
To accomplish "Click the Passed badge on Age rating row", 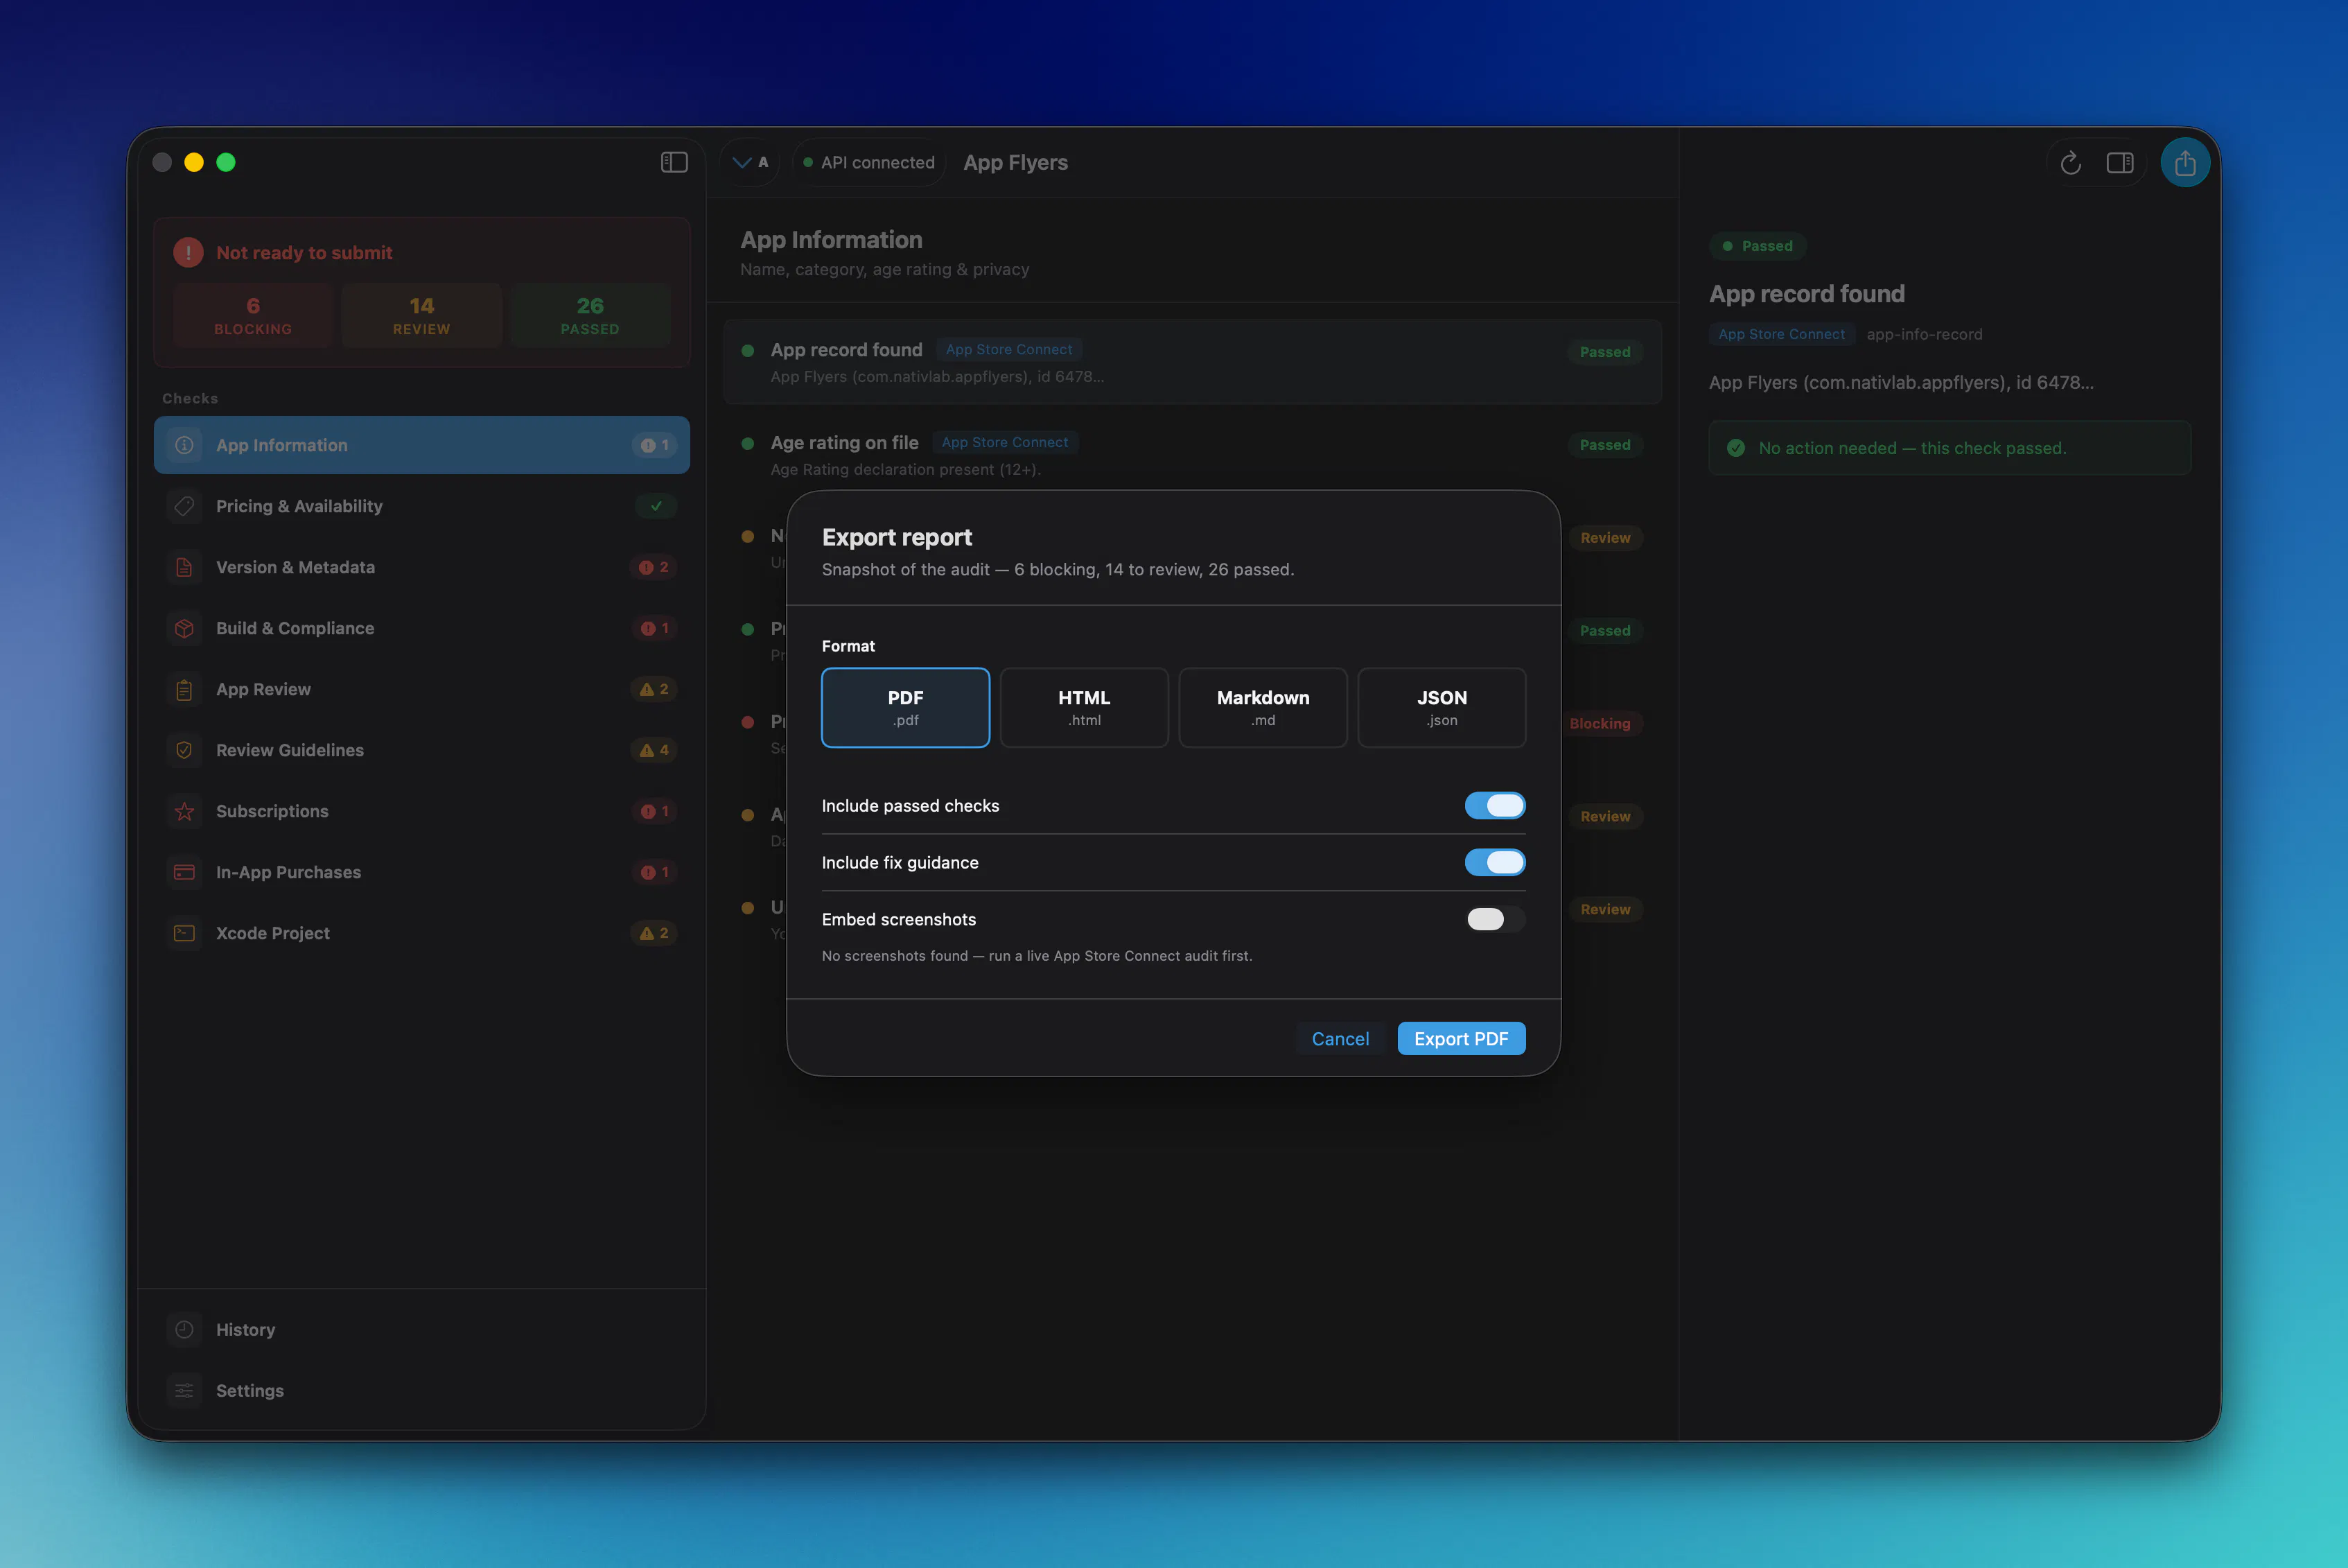I will coord(1604,444).
